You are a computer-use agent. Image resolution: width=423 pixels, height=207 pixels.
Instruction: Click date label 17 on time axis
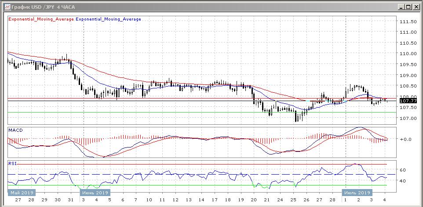[x=215, y=200]
